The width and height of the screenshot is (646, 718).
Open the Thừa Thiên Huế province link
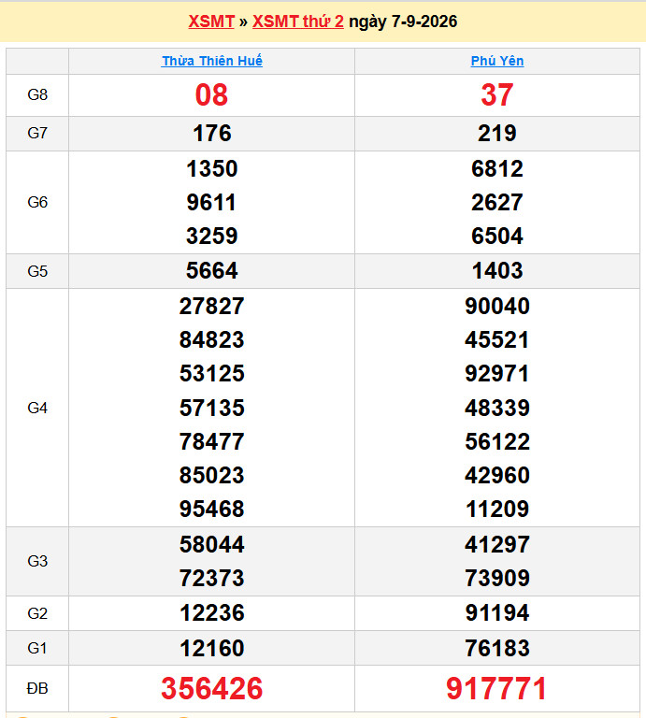point(212,61)
